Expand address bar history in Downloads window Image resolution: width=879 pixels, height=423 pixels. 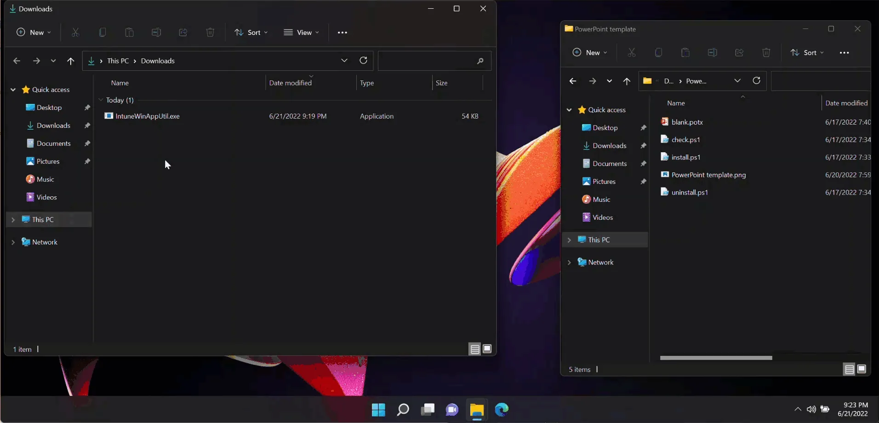click(x=344, y=61)
